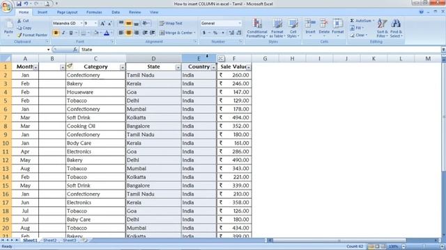Toggle Italic formatting
This screenshot has width=446, height=250.
63,33
